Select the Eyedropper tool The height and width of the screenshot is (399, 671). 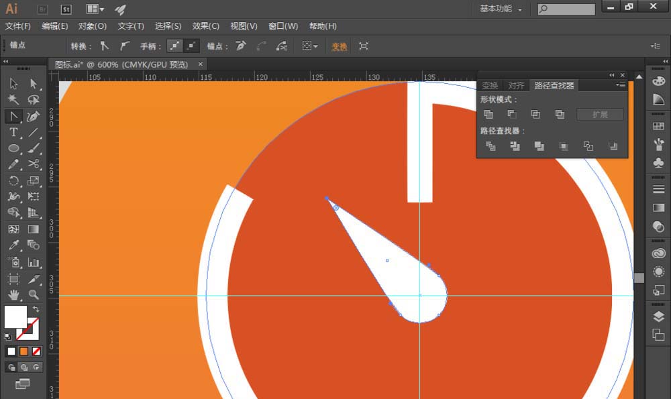(x=13, y=245)
